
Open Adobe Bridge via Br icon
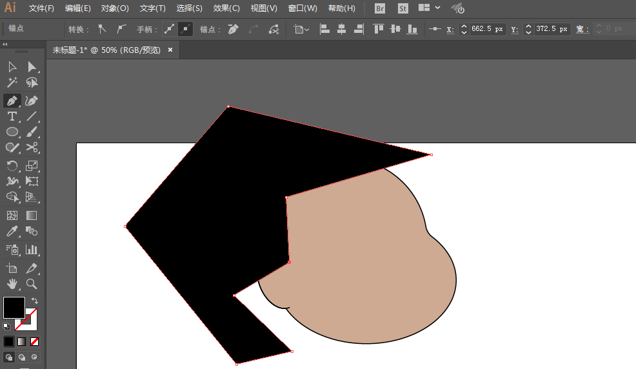tap(380, 8)
